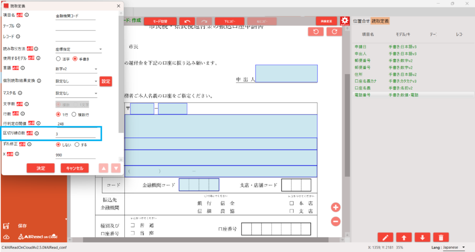Image resolution: width=475 pixels, height=252 pixels.
Task: Choose 複数行 for the line count
Action: click(x=74, y=115)
